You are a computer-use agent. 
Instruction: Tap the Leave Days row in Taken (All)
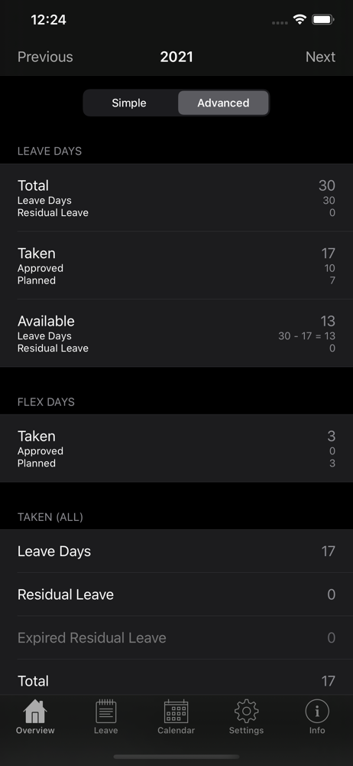tap(176, 551)
